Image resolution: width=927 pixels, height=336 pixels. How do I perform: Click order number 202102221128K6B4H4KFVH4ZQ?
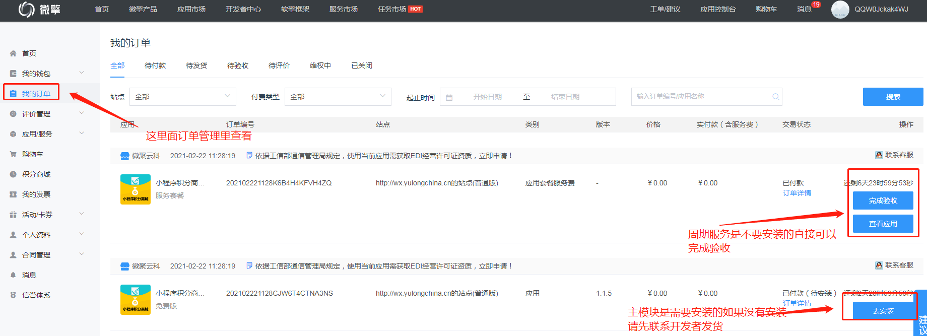pos(279,183)
